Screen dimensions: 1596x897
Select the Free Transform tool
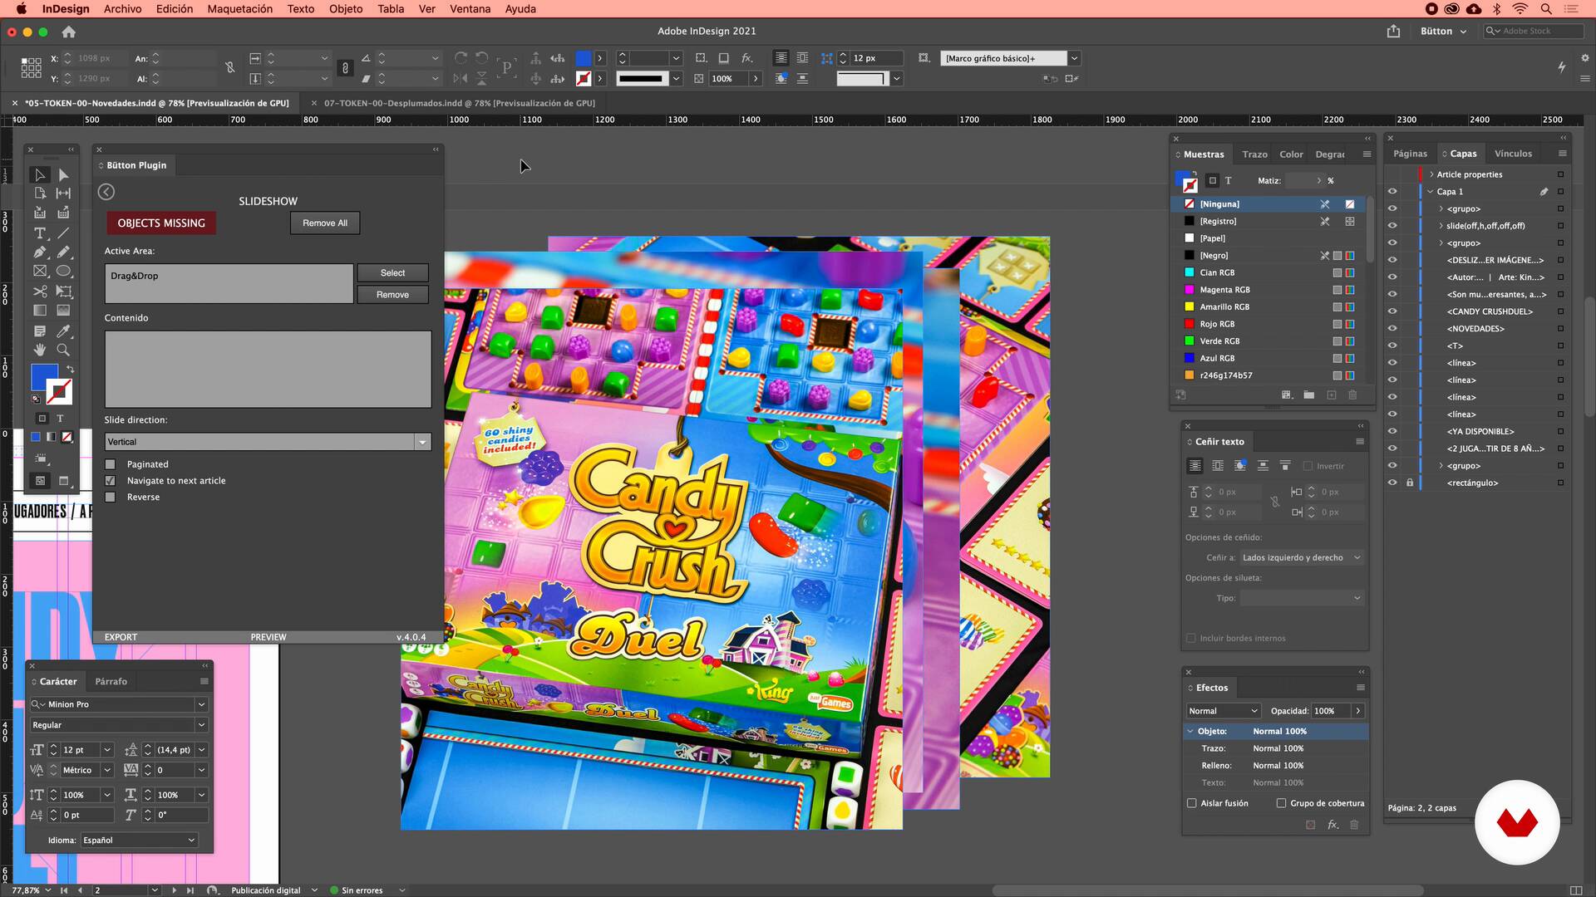tap(63, 292)
